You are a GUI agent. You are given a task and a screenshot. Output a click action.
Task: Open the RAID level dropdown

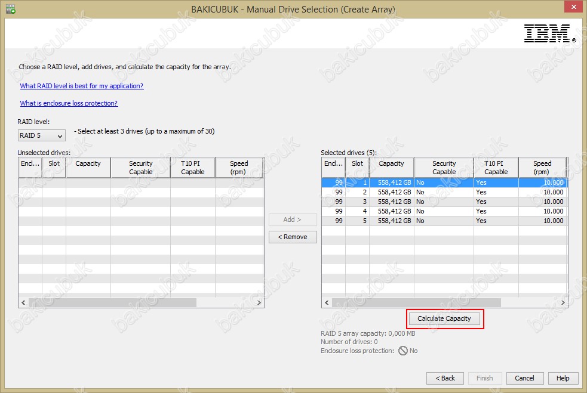42,135
